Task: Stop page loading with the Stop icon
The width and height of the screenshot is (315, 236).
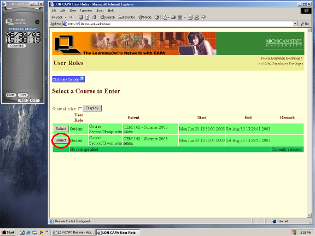Action: click(81, 17)
